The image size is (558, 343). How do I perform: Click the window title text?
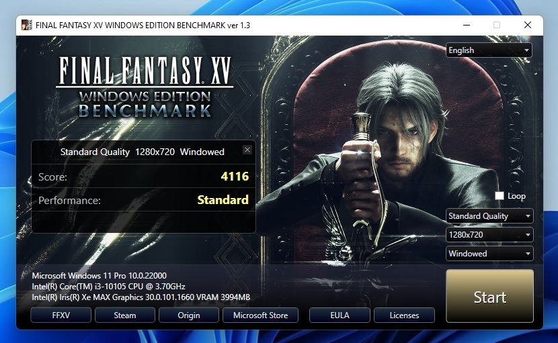point(143,26)
